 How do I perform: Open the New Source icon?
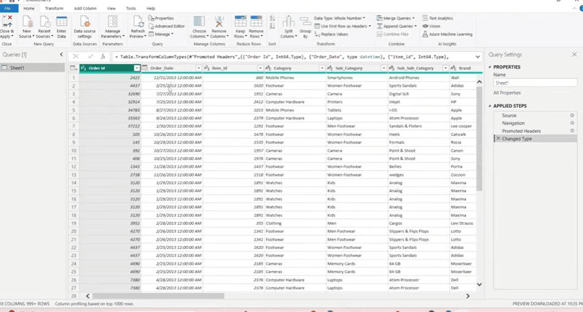[x=27, y=21]
